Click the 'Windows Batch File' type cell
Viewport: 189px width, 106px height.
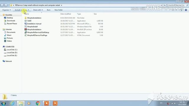[84, 26]
